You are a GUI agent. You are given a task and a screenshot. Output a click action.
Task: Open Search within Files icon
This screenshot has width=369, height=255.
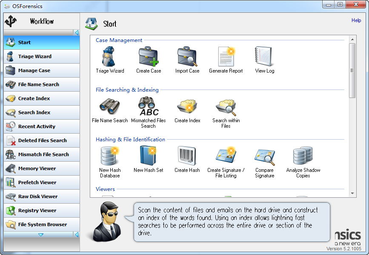click(226, 107)
